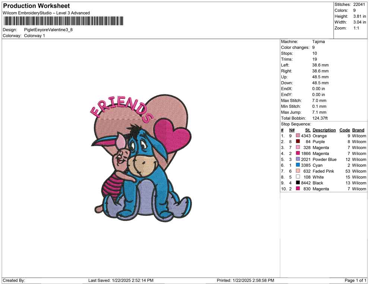Click the dark purple swatch in stop 2
This screenshot has height=284, width=369.
tap(298, 141)
